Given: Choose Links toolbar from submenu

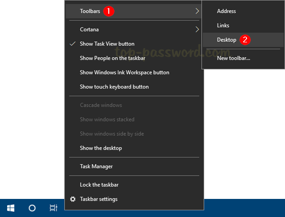Looking at the screenshot, I should click(x=243, y=25).
